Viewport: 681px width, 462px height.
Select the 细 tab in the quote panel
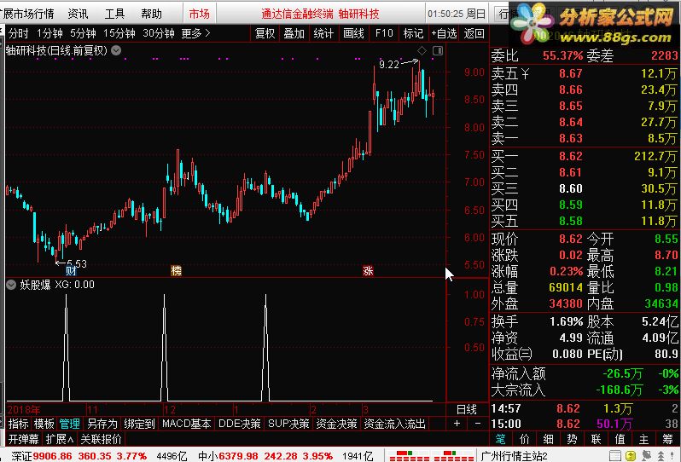[549, 439]
